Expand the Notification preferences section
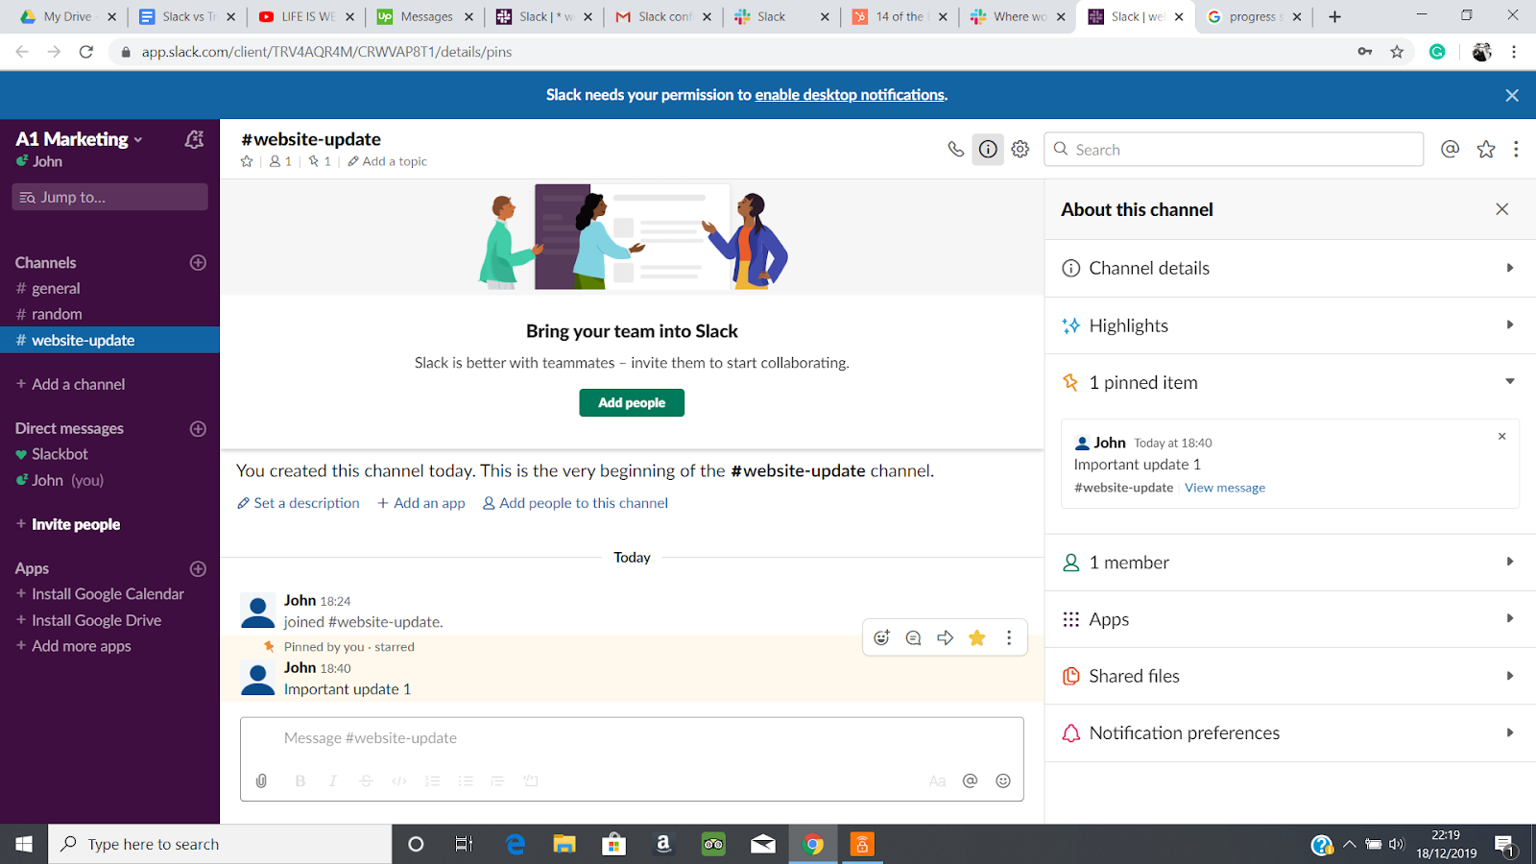The width and height of the screenshot is (1536, 864). coord(1289,732)
